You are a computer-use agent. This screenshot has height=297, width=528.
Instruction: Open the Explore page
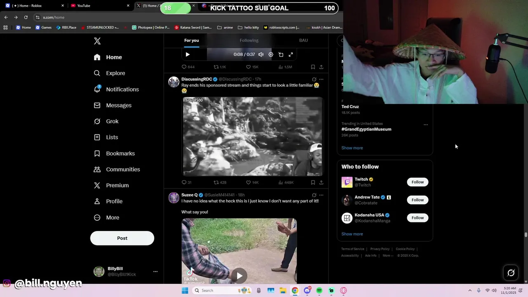pyautogui.click(x=109, y=73)
